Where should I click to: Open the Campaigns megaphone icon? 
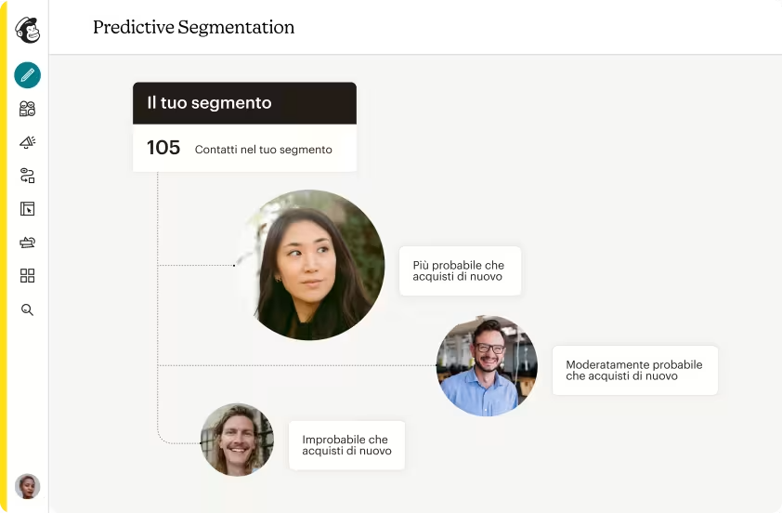(x=27, y=142)
